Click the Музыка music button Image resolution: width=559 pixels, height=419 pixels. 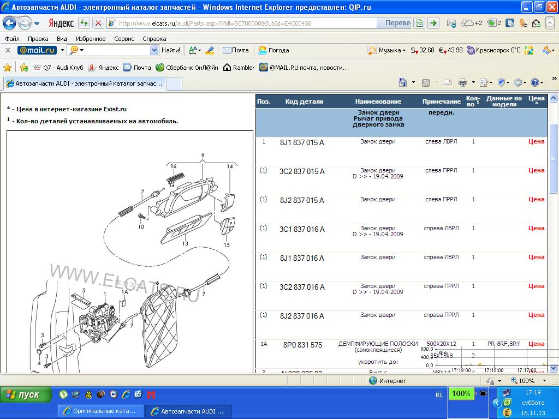[384, 50]
